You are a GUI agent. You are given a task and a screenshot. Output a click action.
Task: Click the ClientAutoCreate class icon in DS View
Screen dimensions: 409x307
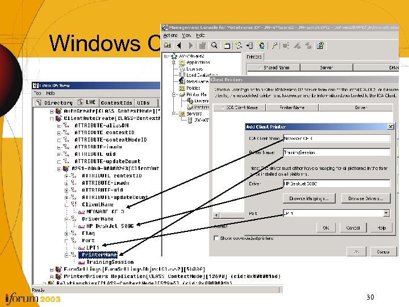click(x=59, y=118)
